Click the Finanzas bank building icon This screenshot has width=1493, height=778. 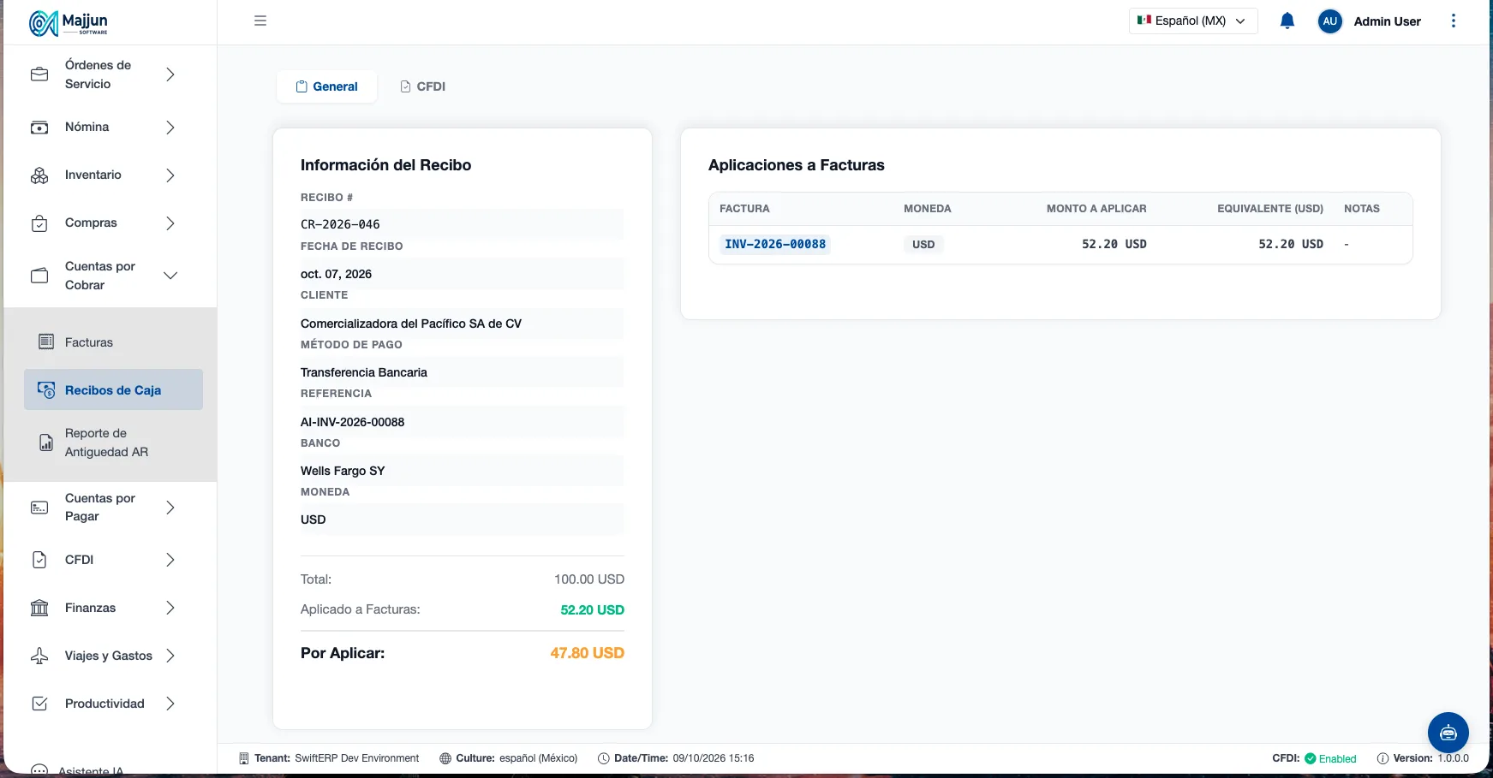click(39, 608)
